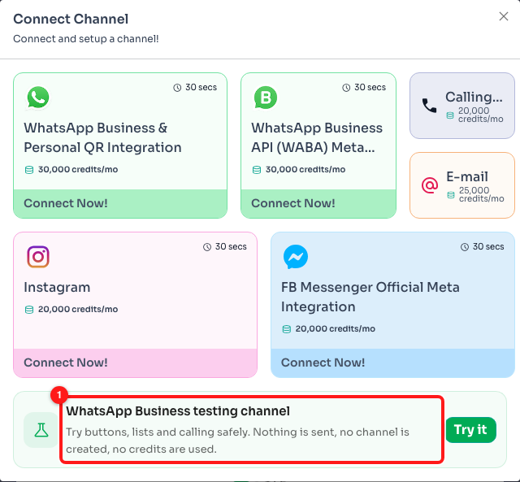Click '30 secs' on FB Messenger card

coord(488,246)
